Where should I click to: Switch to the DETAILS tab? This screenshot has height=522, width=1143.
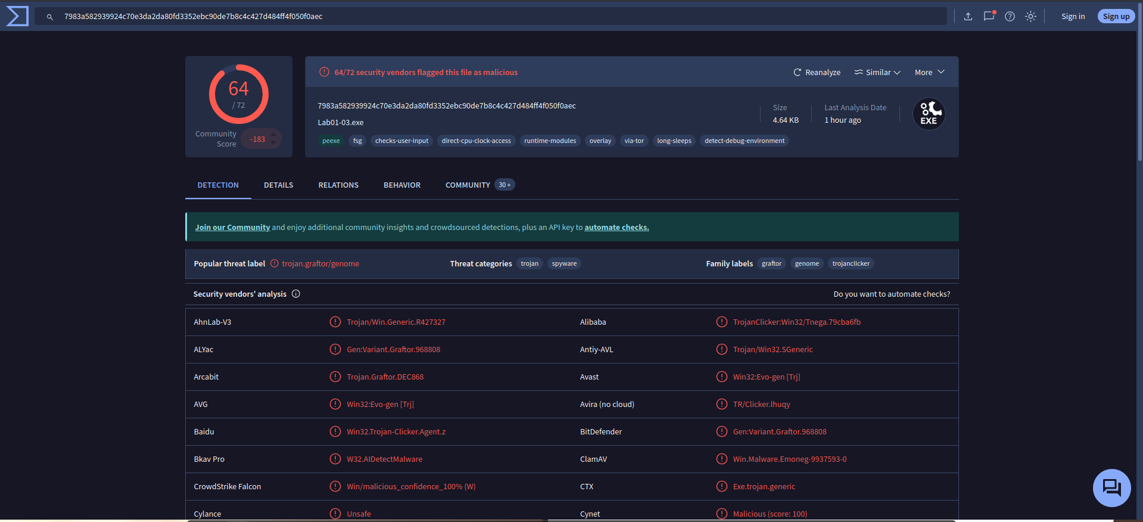pos(278,185)
